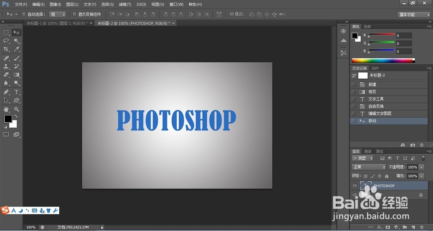Select the Brush tool
Image resolution: width=433 pixels, height=231 pixels.
tap(16, 58)
